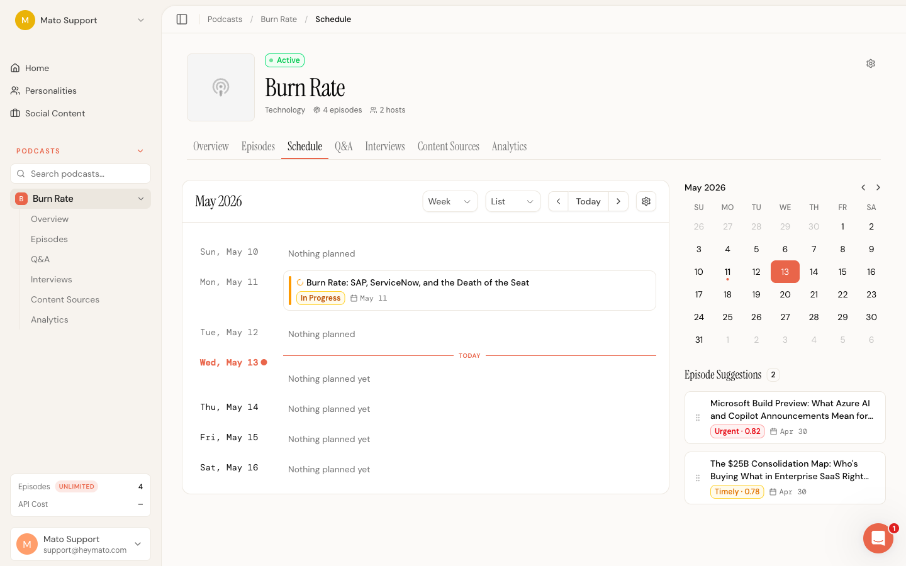This screenshot has width=906, height=566.
Task: Open the SAP, ServiceNow episode card
Action: pos(469,291)
